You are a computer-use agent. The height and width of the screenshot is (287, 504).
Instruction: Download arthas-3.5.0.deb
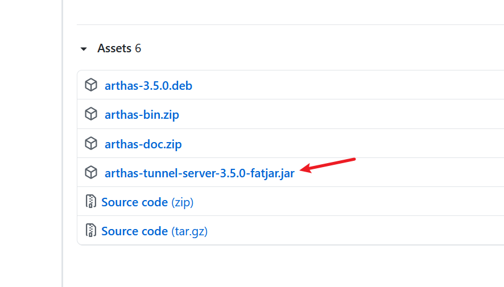pyautogui.click(x=148, y=86)
